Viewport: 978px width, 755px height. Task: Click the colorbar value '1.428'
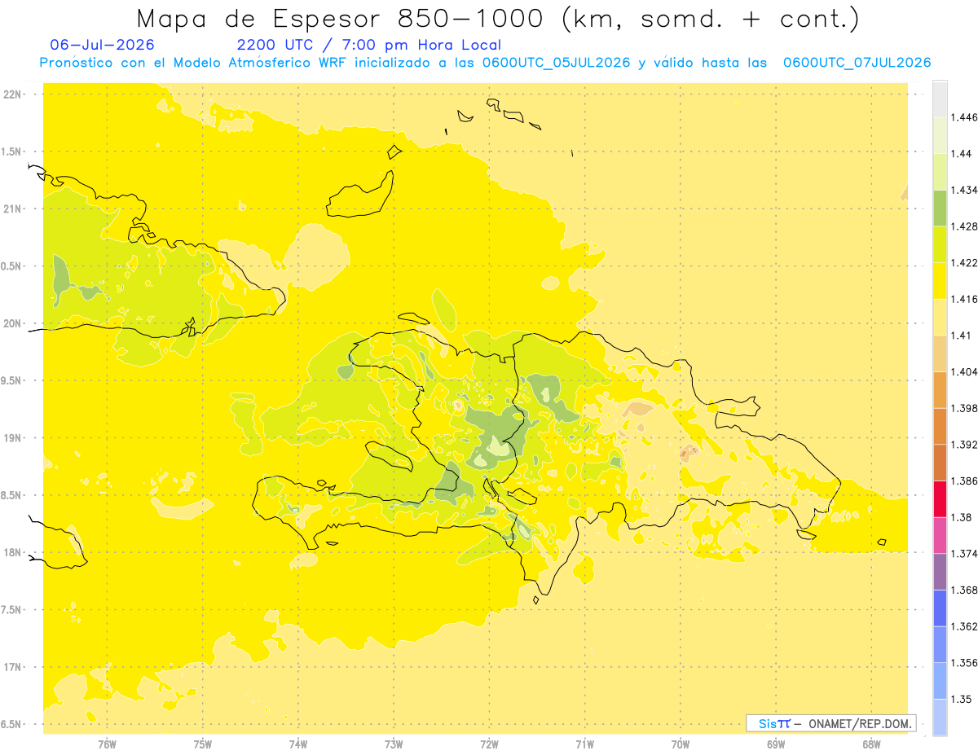[x=964, y=226]
